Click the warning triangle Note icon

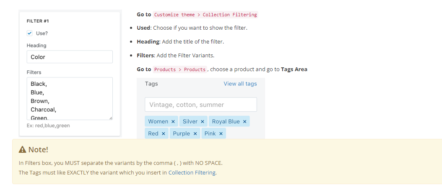coord(23,149)
